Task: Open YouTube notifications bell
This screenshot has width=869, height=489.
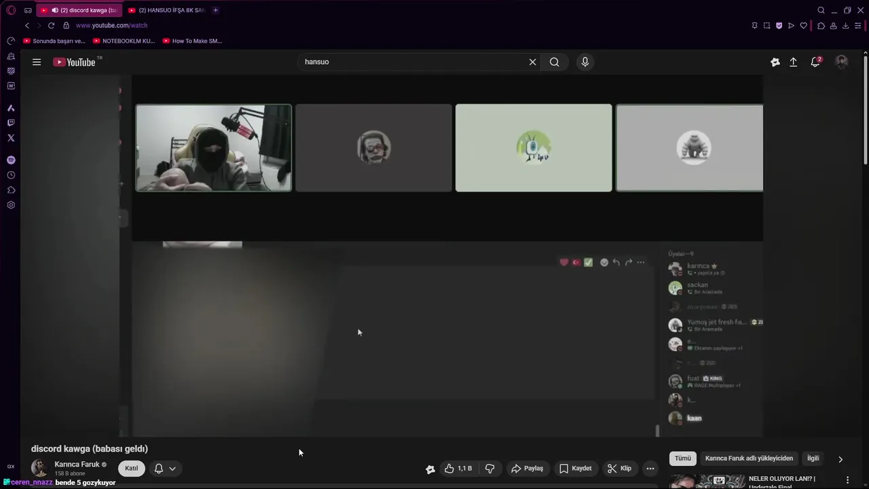Action: pos(815,62)
